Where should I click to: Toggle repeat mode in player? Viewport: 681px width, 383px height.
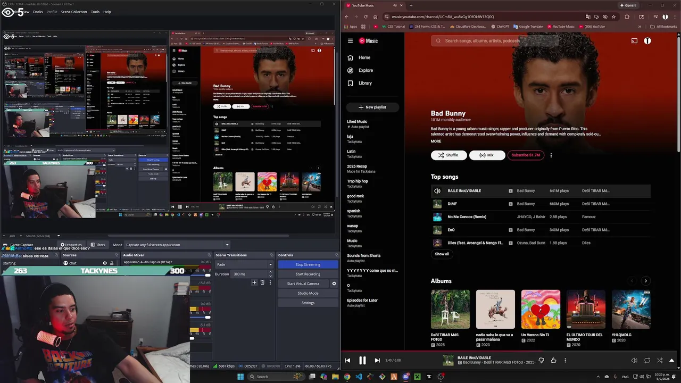point(647,361)
